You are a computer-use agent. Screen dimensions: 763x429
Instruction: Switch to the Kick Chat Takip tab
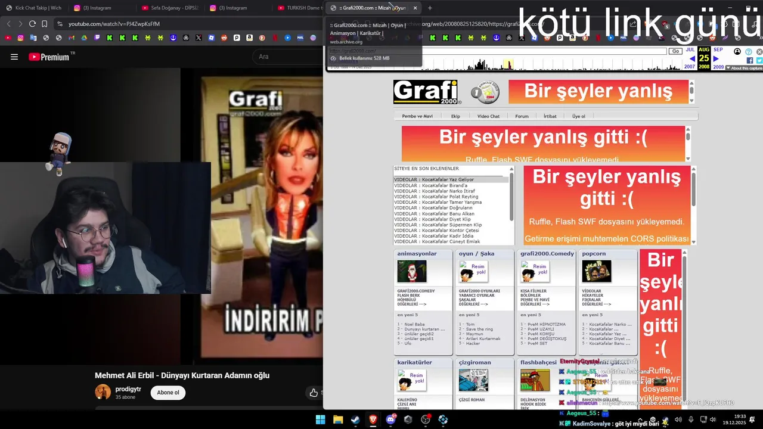pos(34,8)
